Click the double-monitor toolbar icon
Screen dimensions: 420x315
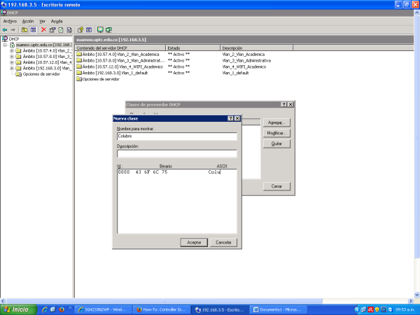[108, 29]
